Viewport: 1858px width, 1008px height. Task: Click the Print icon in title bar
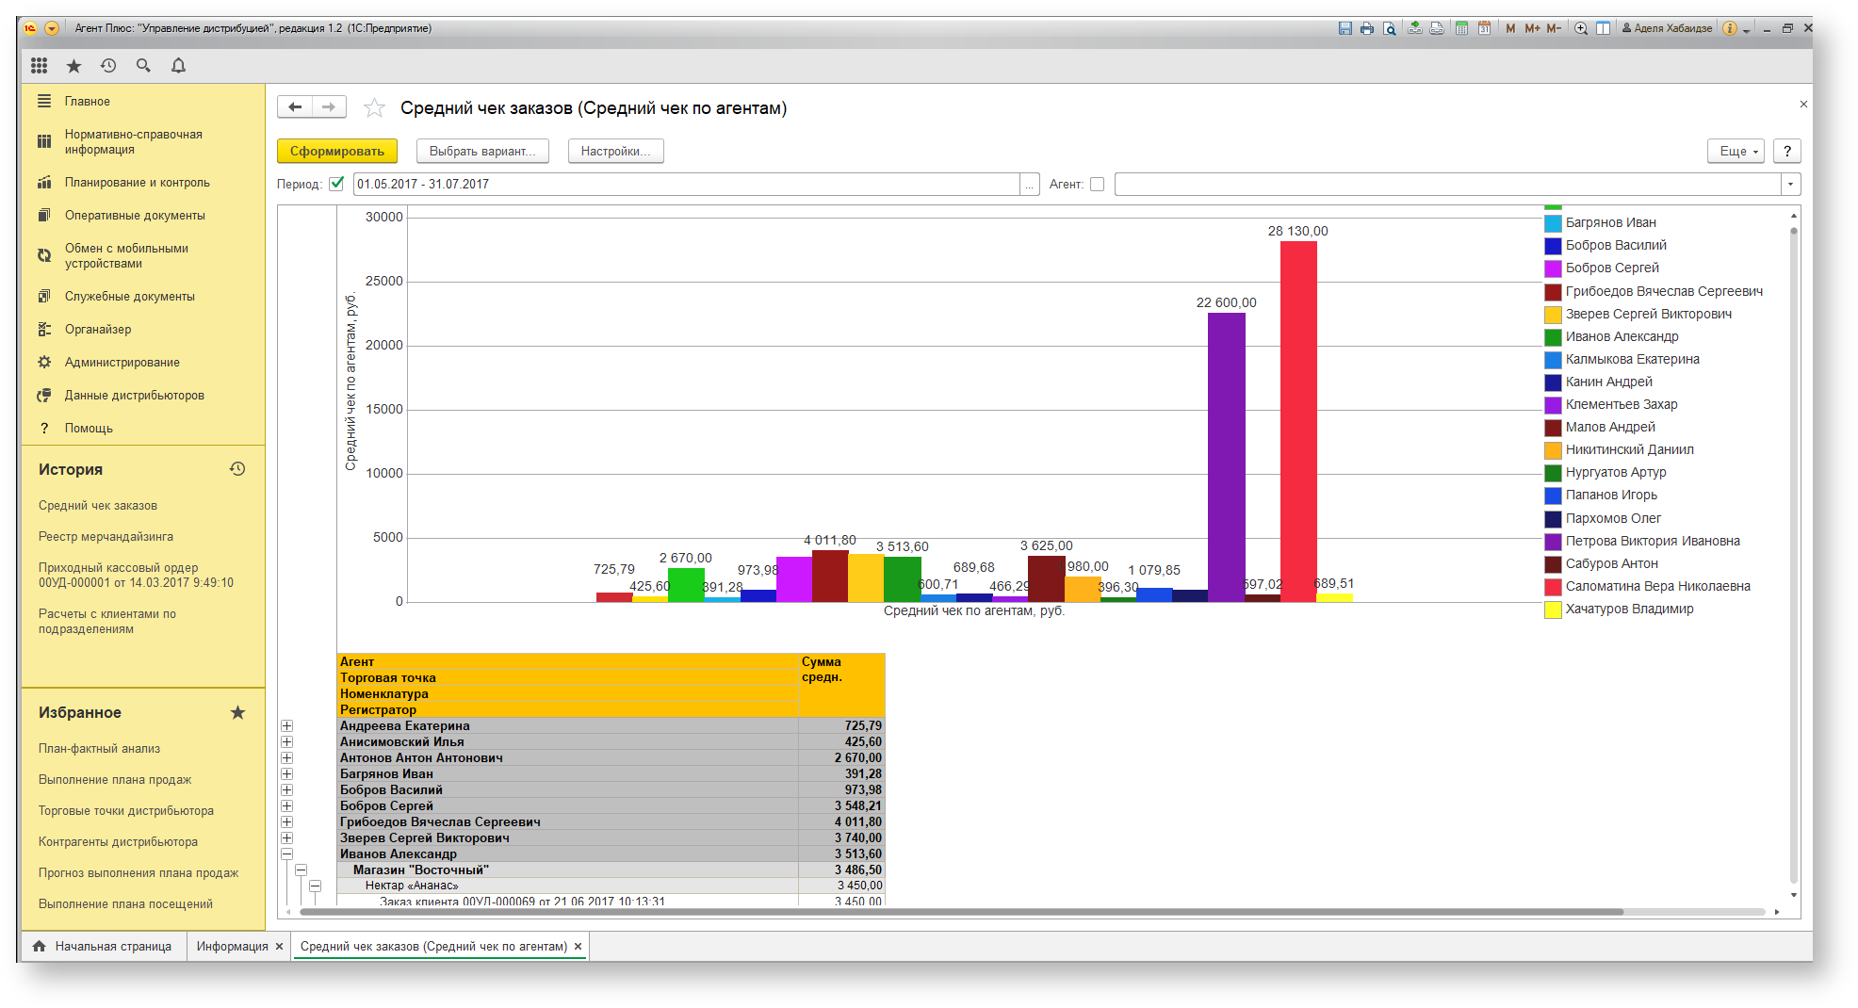[x=1367, y=28]
